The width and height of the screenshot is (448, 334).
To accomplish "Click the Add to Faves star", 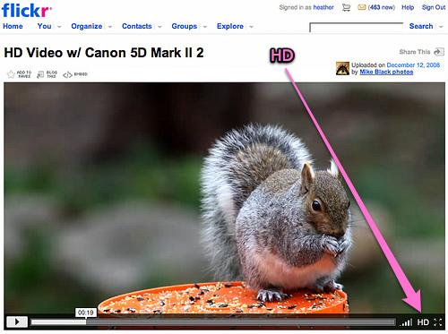I will (11, 74).
